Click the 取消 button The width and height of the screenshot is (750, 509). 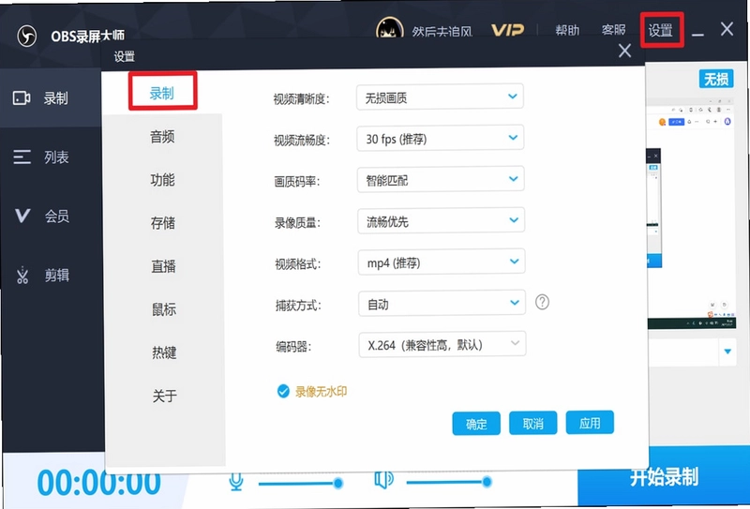(x=532, y=423)
